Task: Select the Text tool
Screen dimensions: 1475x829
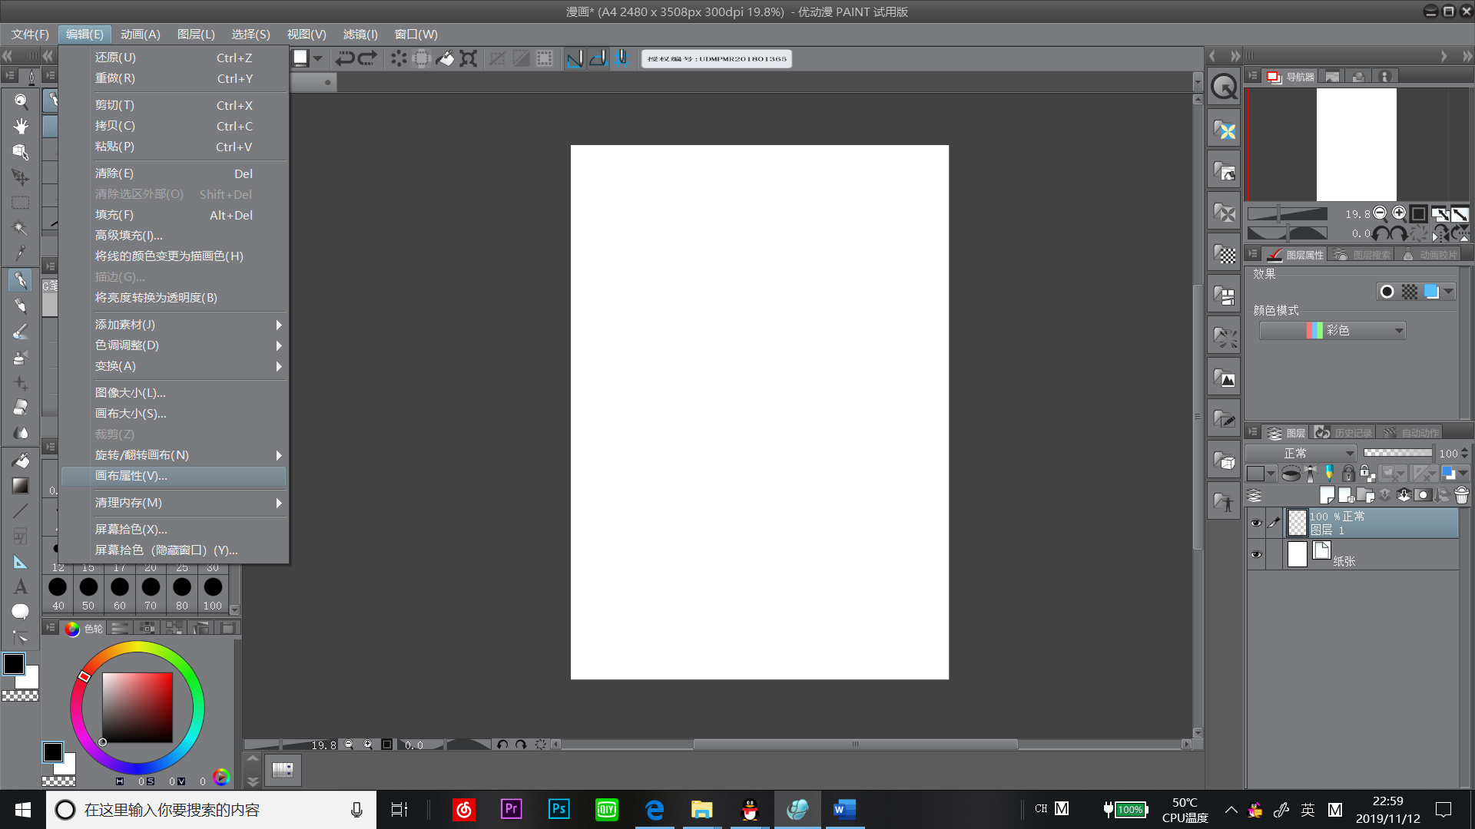Action: 21,587
